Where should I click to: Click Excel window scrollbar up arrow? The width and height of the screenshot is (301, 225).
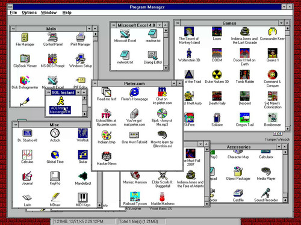166,30
